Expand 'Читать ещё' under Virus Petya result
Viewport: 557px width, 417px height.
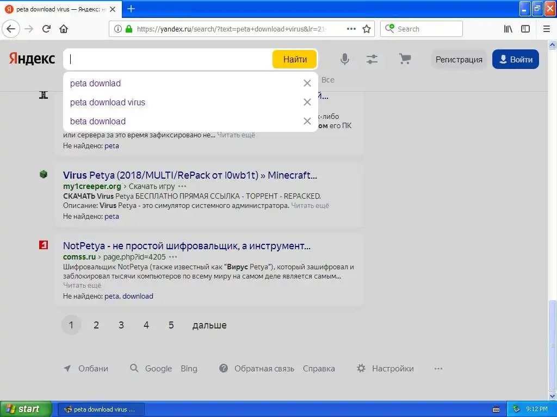click(x=310, y=205)
